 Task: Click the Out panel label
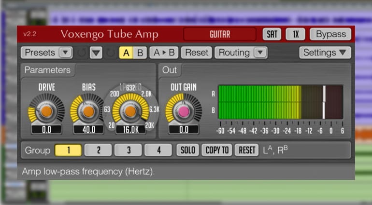(x=170, y=70)
